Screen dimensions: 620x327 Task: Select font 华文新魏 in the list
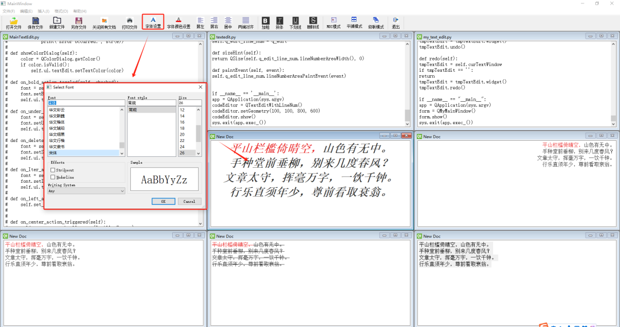83,116
